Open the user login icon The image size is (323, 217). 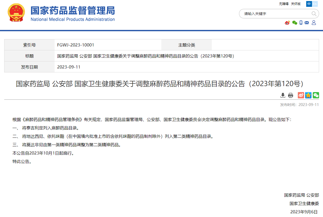coord(314,23)
